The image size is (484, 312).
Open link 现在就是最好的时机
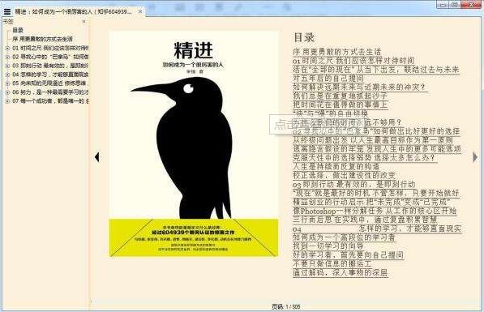pos(376,193)
